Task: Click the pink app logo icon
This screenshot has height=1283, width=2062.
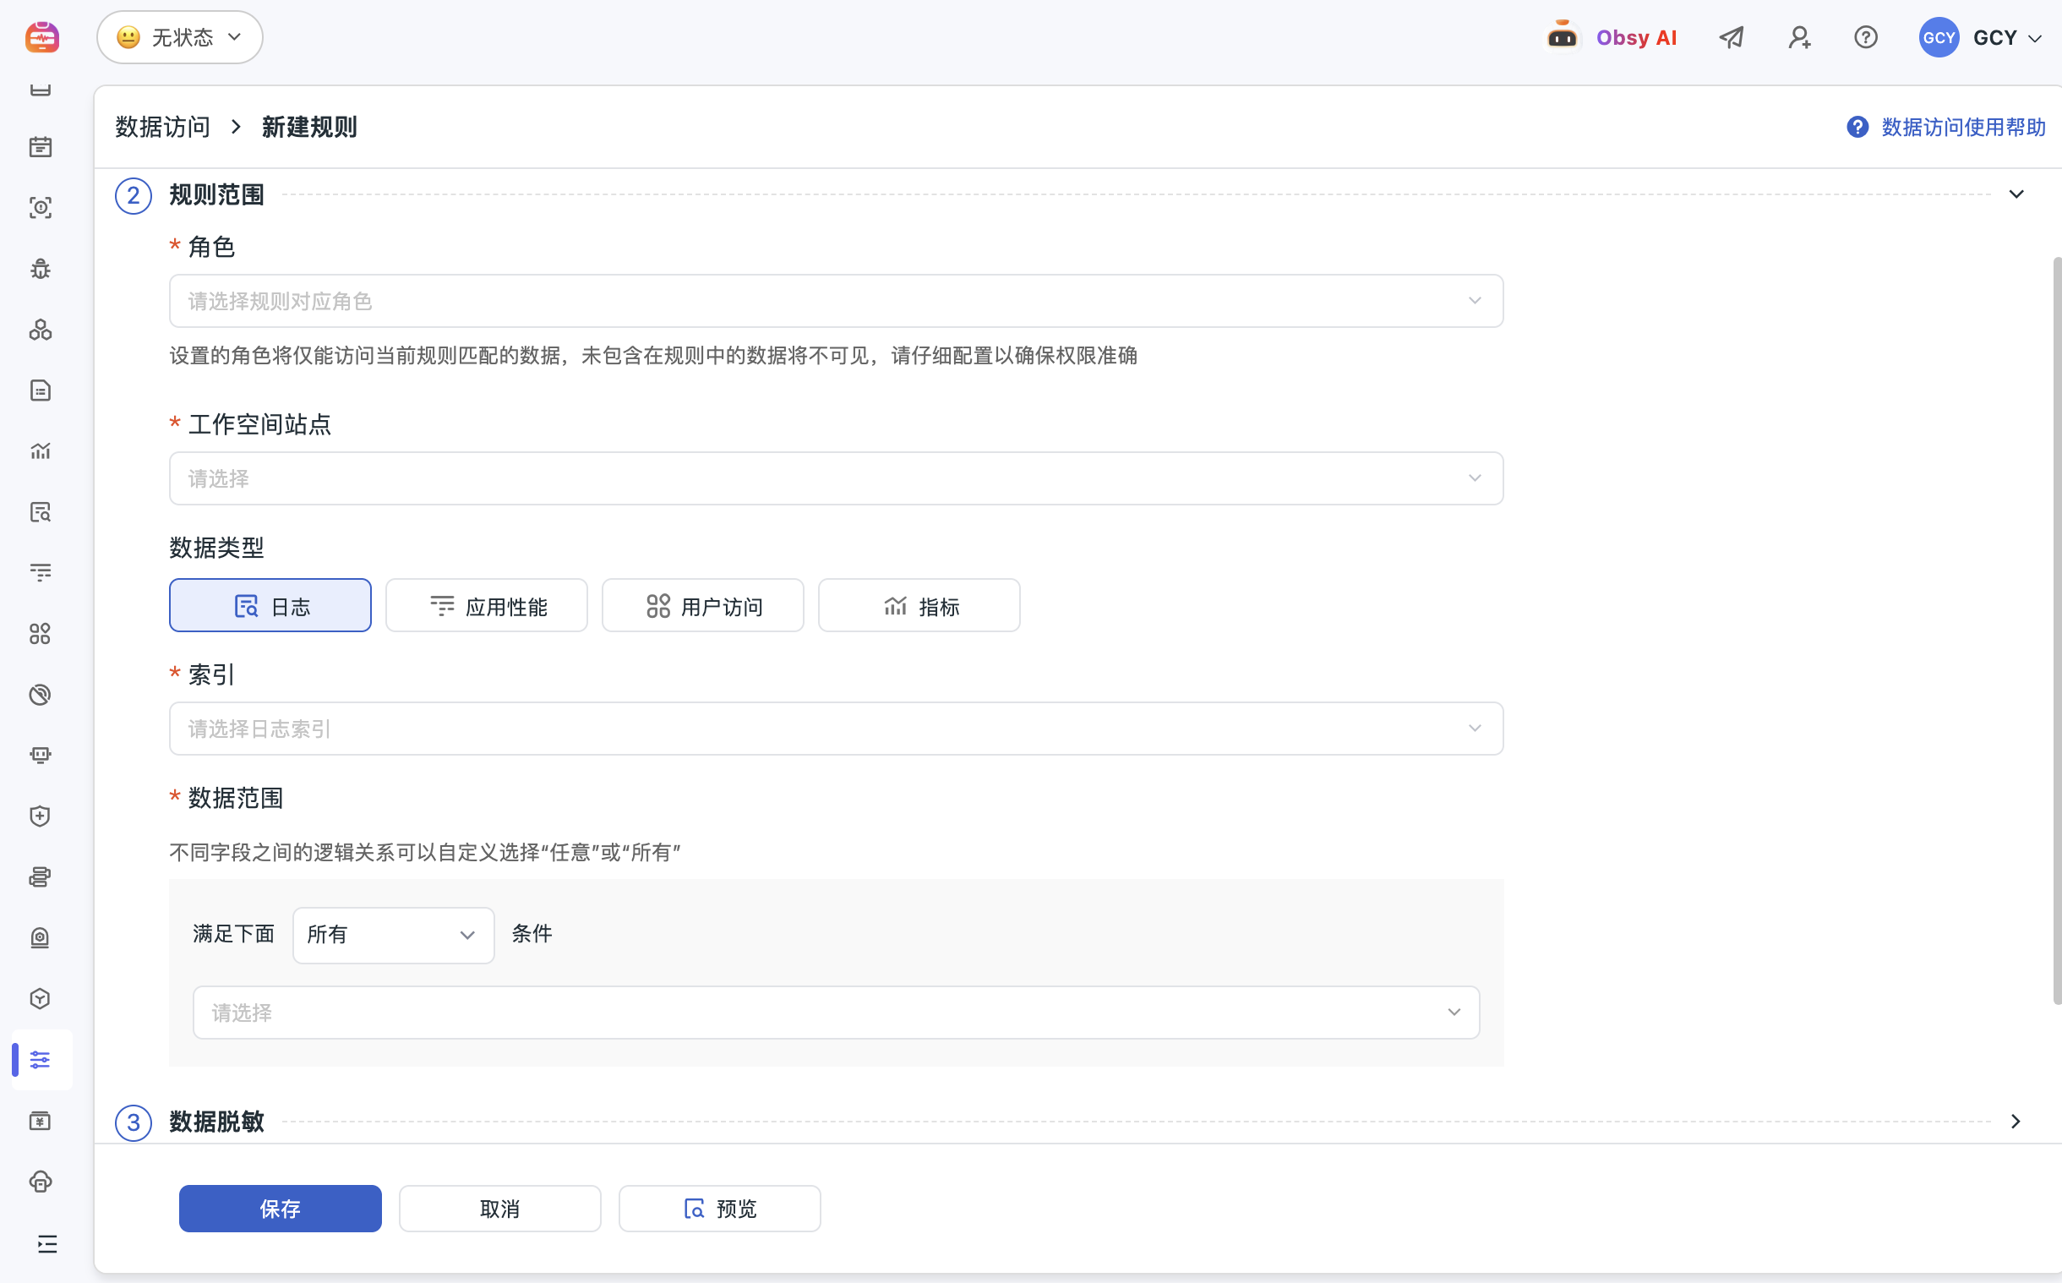Action: (41, 37)
